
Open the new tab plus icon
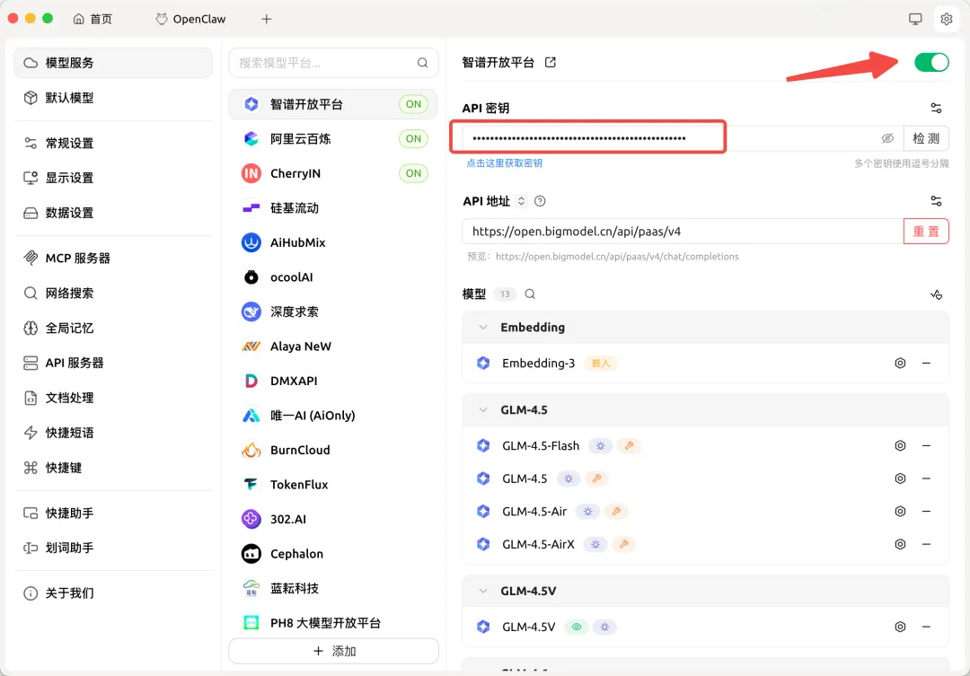(x=266, y=19)
